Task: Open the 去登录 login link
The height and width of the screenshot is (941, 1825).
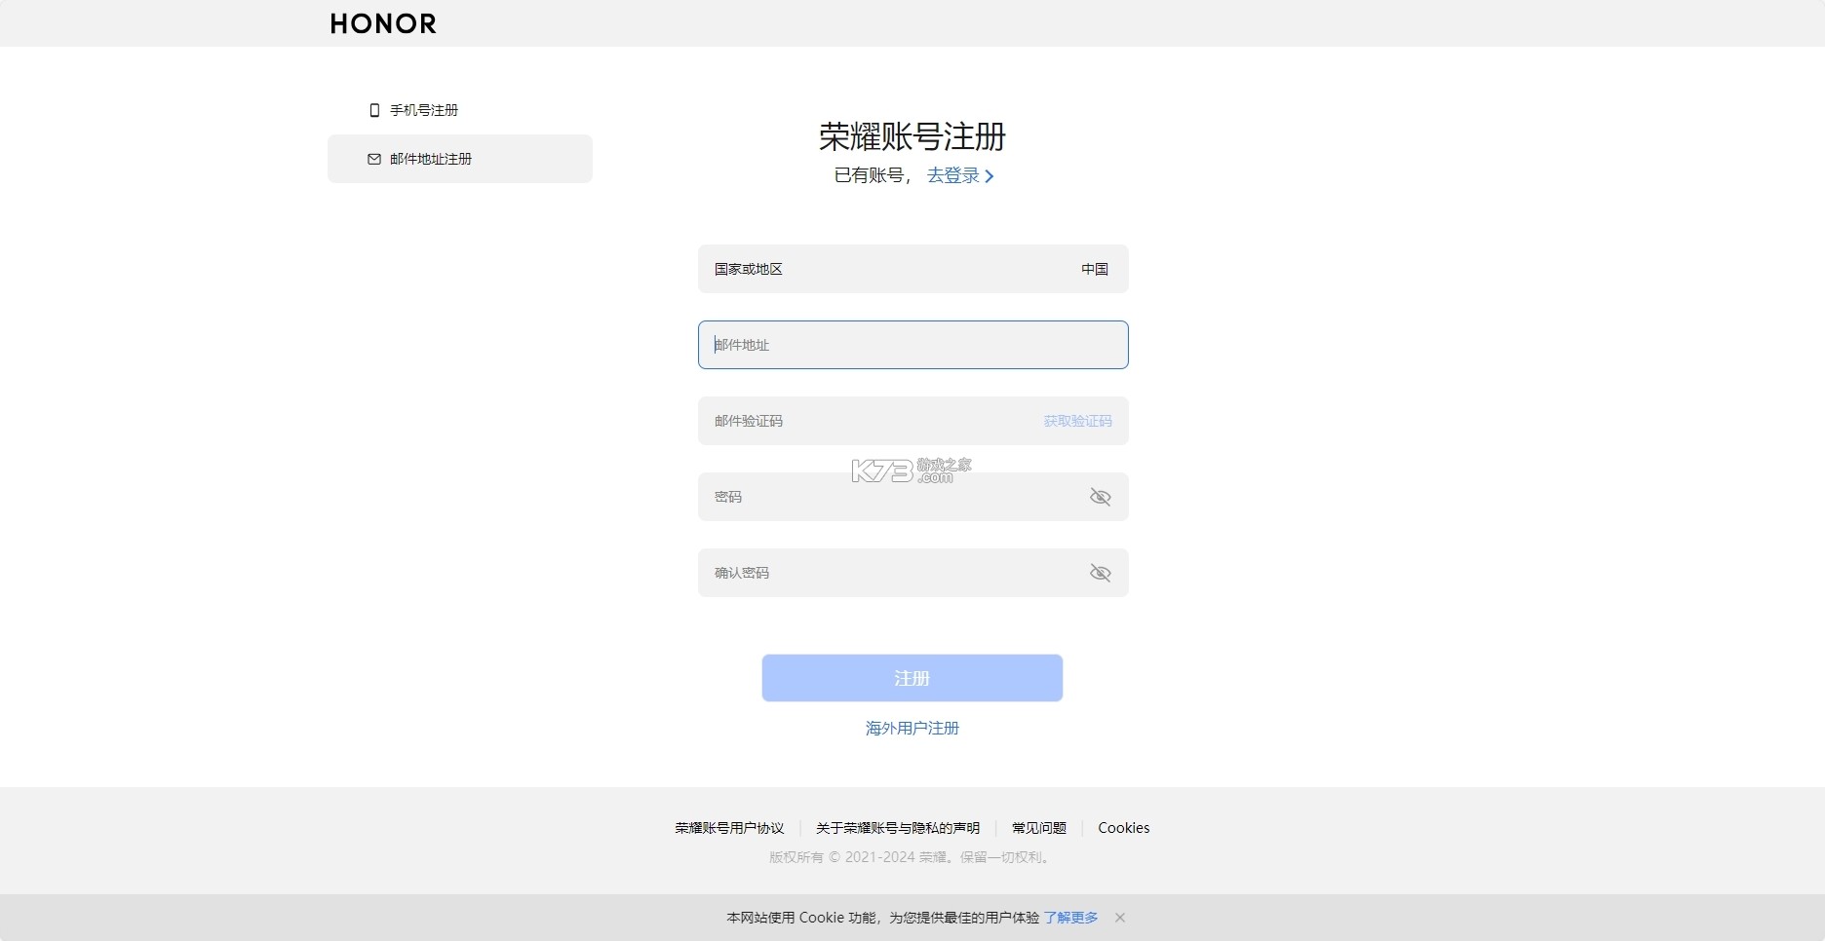Action: [952, 175]
